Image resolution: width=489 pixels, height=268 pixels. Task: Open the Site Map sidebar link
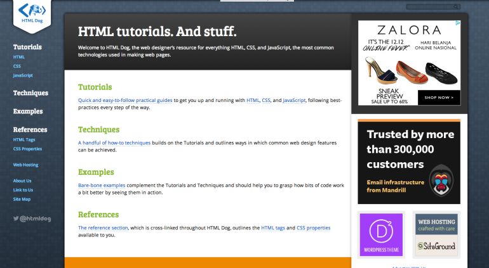click(x=22, y=199)
